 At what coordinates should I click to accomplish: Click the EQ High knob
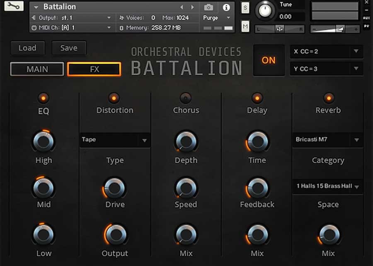[44, 141]
